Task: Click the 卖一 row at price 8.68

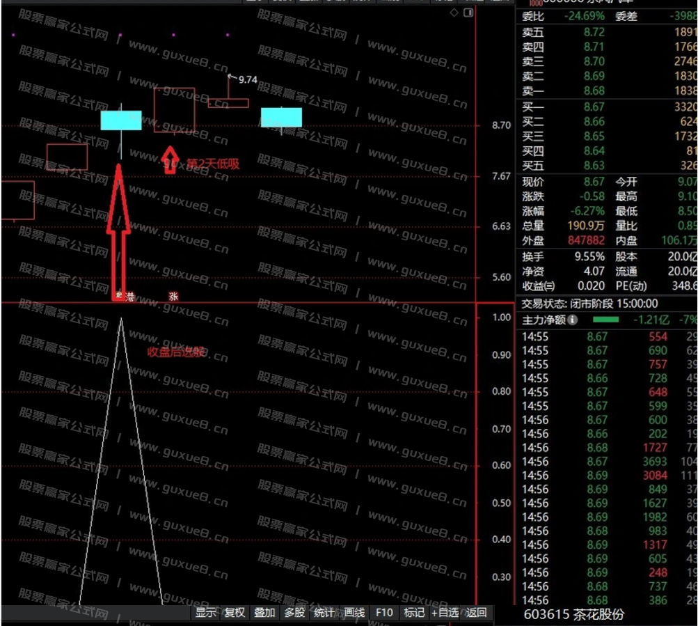Action: coord(605,91)
